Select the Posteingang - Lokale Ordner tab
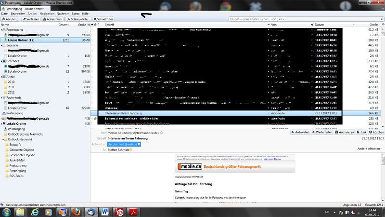This screenshot has height=217, width=385. (x=25, y=9)
